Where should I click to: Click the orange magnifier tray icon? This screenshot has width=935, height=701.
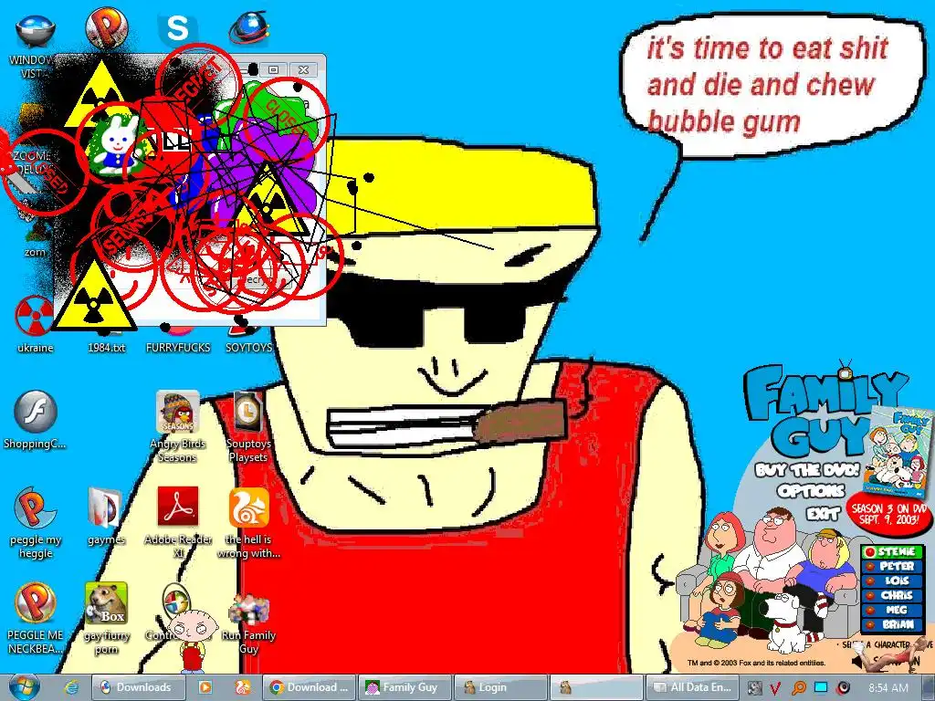[798, 688]
